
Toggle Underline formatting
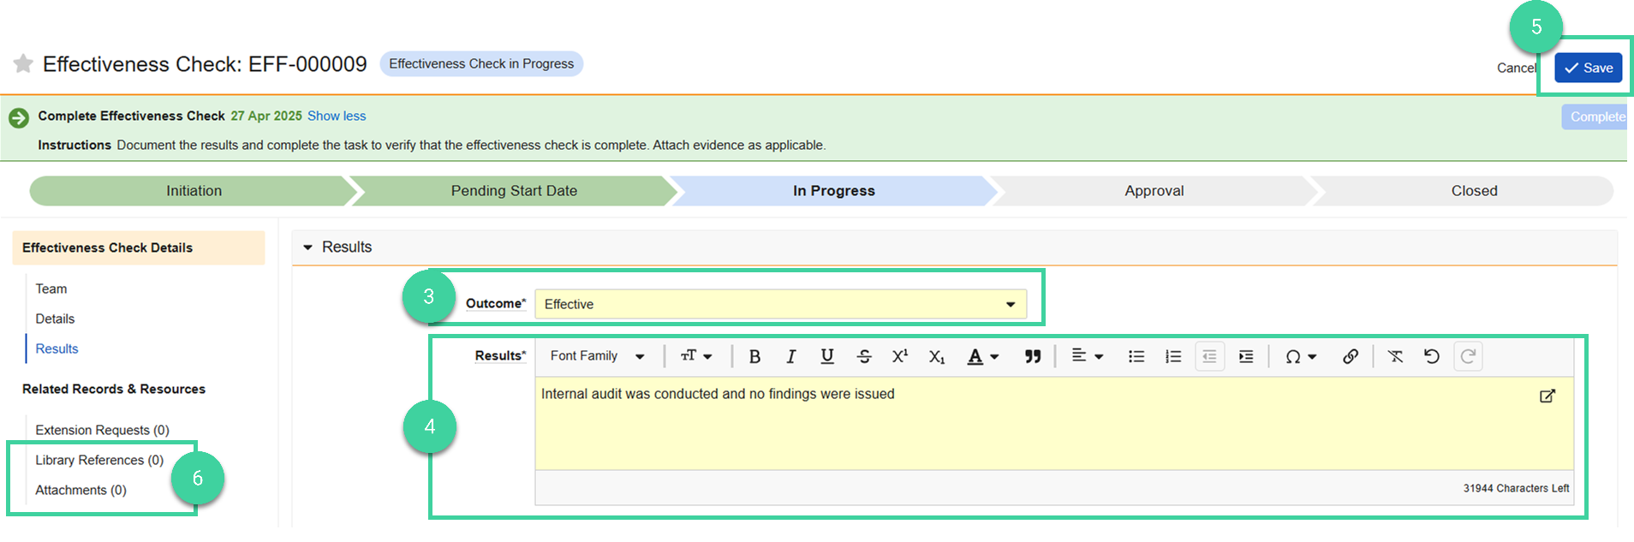pyautogui.click(x=826, y=356)
